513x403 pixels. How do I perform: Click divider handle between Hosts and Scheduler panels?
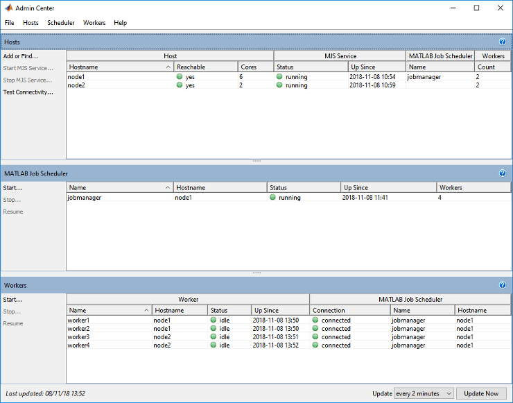click(256, 162)
